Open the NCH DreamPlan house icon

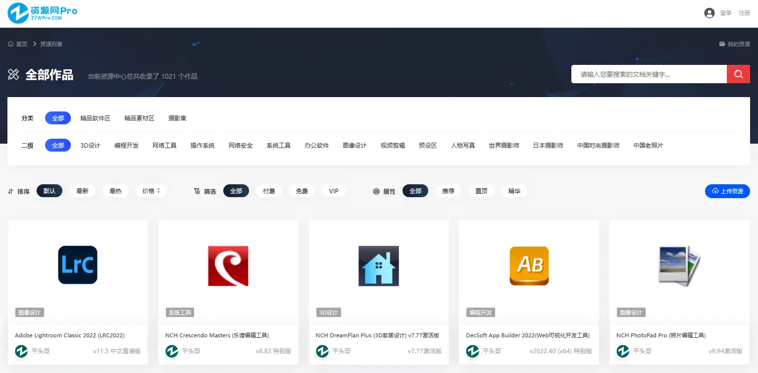378,266
